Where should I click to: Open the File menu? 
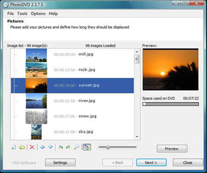11,13
